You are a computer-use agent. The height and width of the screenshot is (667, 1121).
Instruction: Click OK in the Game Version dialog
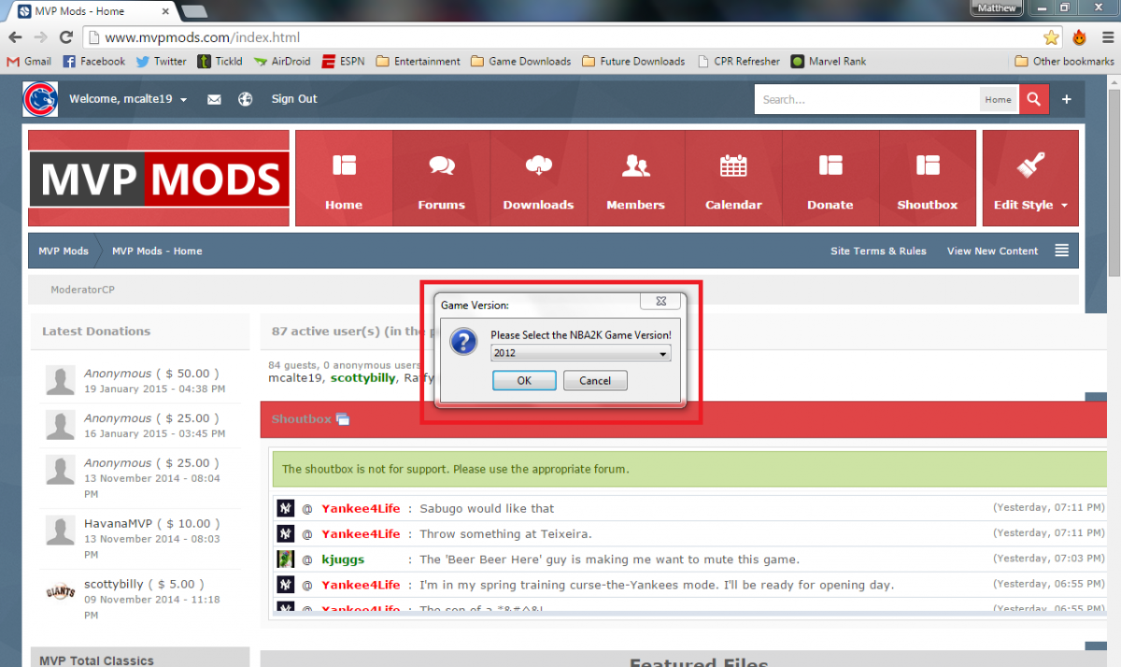click(x=524, y=380)
